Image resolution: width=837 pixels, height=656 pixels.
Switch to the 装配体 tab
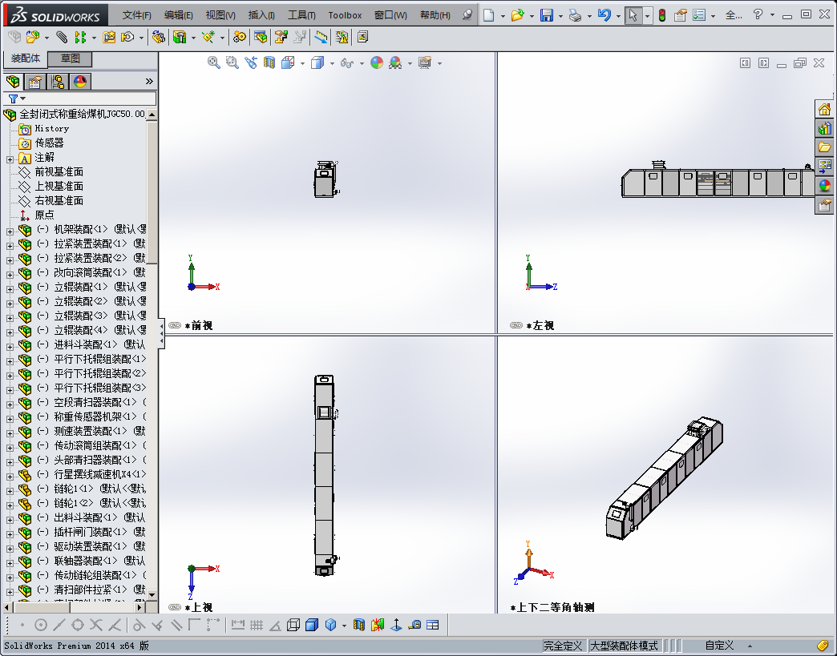coord(25,58)
